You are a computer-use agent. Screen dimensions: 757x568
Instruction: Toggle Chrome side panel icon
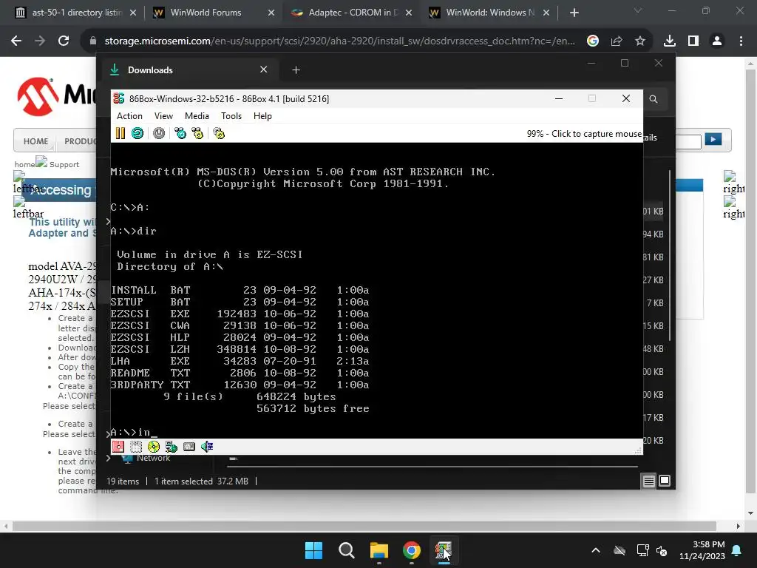(x=693, y=41)
